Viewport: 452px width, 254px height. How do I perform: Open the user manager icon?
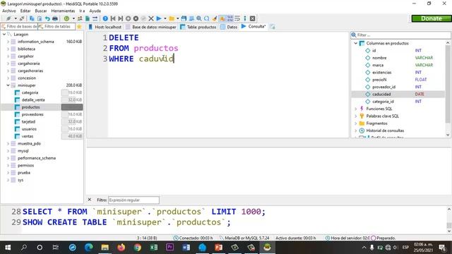tap(80, 19)
